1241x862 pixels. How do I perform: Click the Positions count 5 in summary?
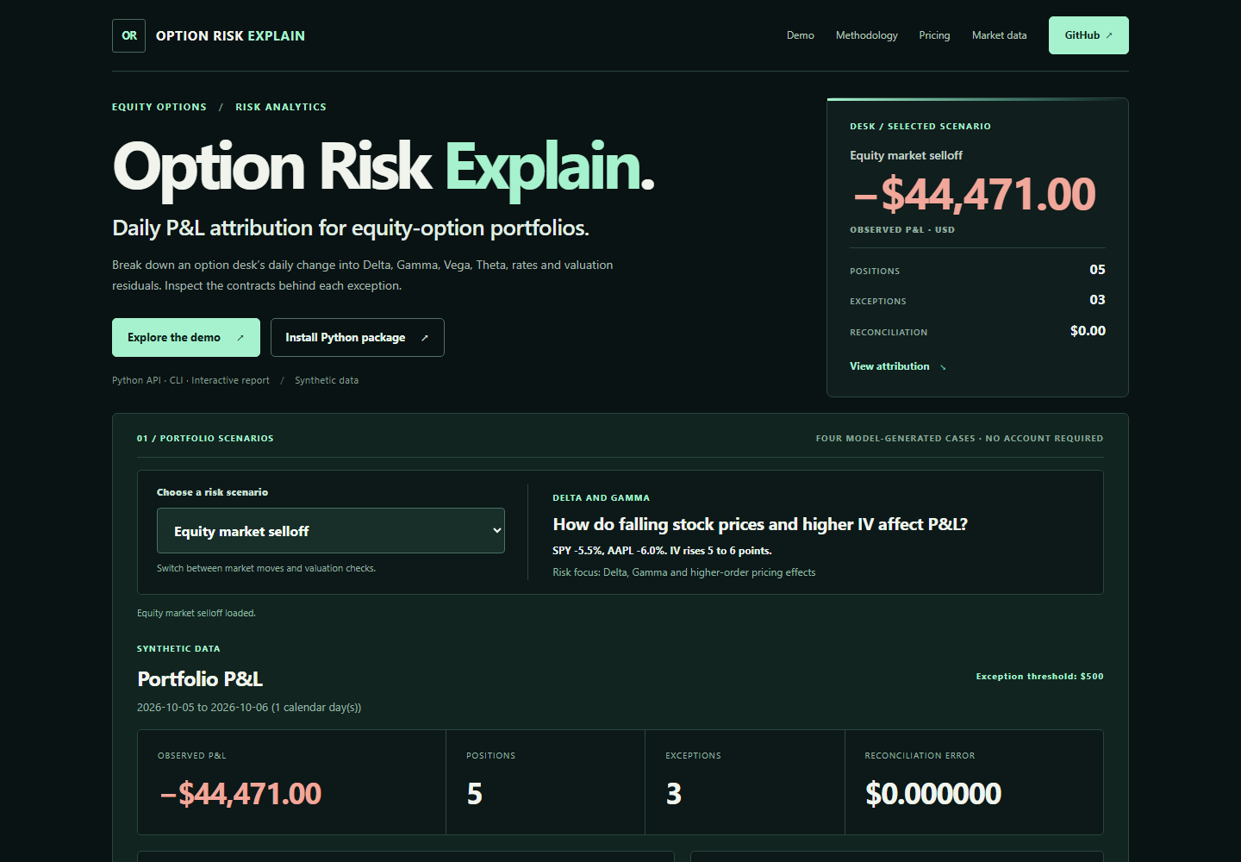tap(475, 794)
